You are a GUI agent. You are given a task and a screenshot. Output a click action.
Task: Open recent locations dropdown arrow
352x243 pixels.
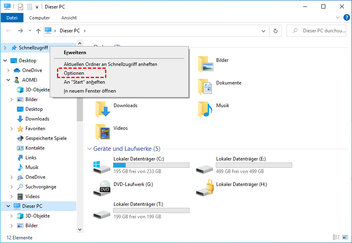point(30,31)
